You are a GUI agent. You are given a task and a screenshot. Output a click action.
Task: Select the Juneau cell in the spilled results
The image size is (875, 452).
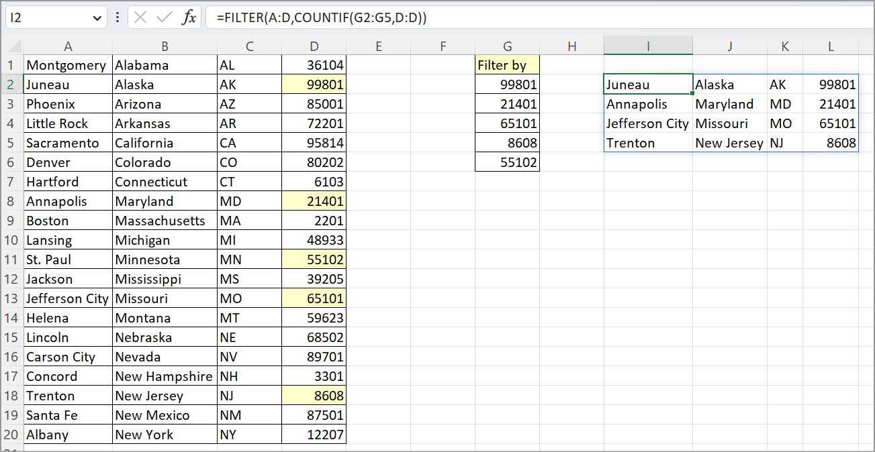click(x=647, y=84)
